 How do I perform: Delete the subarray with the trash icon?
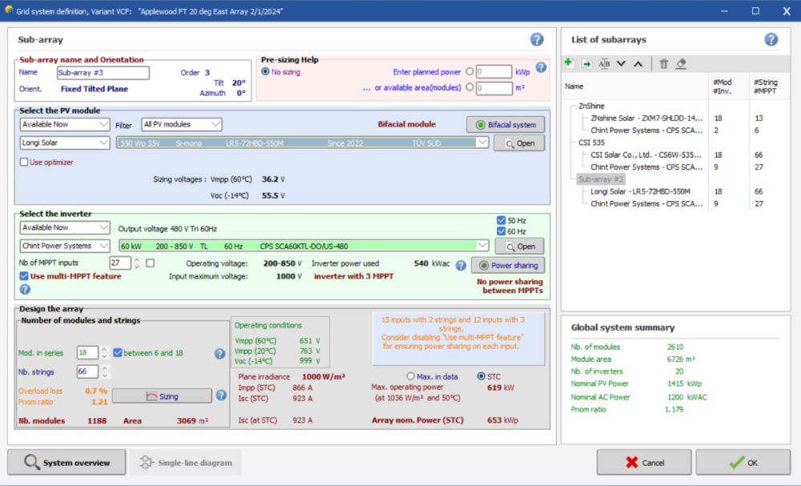click(663, 63)
